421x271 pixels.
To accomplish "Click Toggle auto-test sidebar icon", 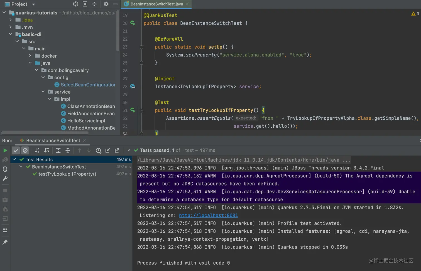I will tap(5, 169).
